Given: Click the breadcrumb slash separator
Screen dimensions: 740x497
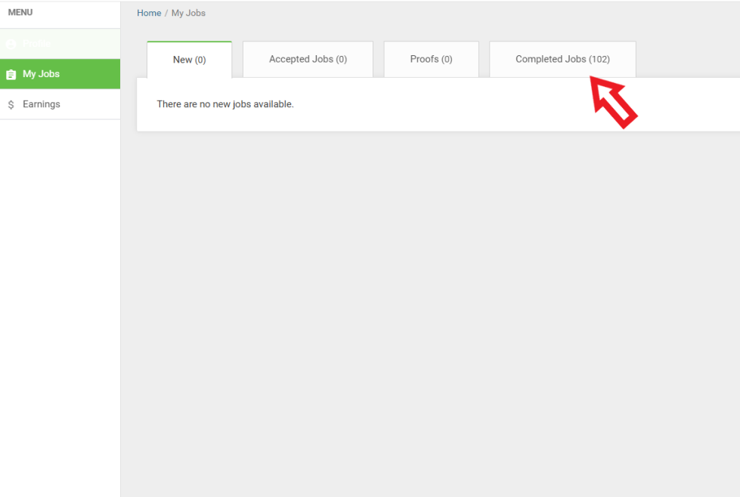Looking at the screenshot, I should coord(166,13).
